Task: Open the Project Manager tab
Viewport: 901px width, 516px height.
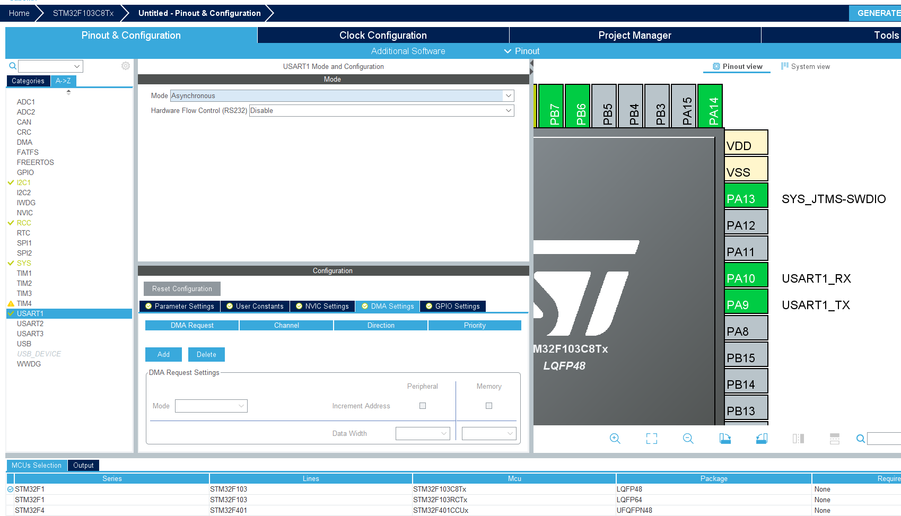Action: point(635,35)
